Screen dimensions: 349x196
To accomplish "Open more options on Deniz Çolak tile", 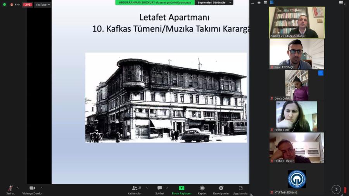I will 321,73.
